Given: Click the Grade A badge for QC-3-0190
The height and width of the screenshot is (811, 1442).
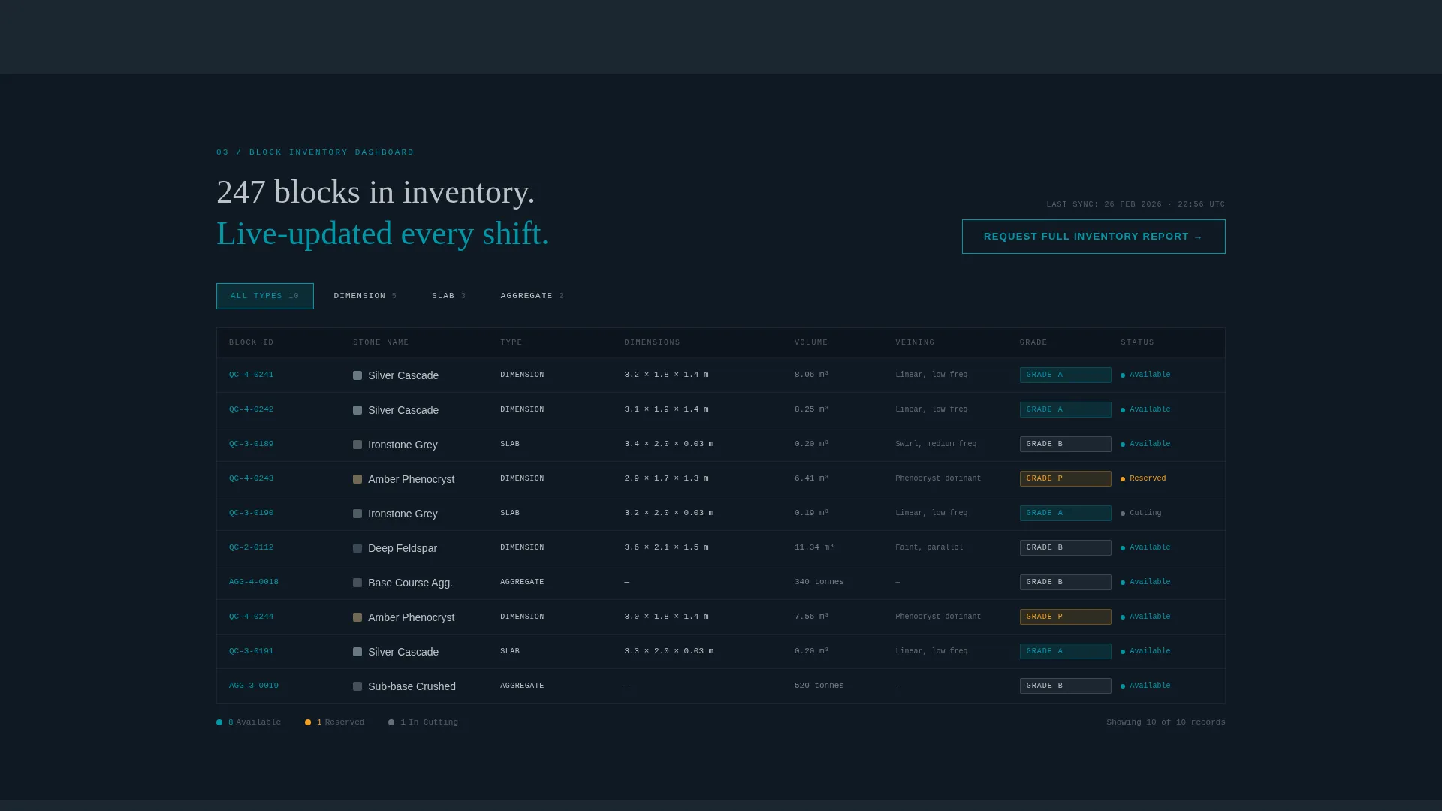Looking at the screenshot, I should [x=1065, y=513].
